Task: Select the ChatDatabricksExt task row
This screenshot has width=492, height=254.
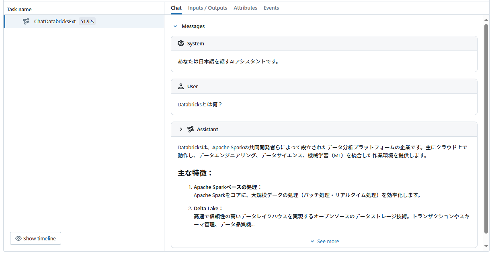Action: click(84, 22)
